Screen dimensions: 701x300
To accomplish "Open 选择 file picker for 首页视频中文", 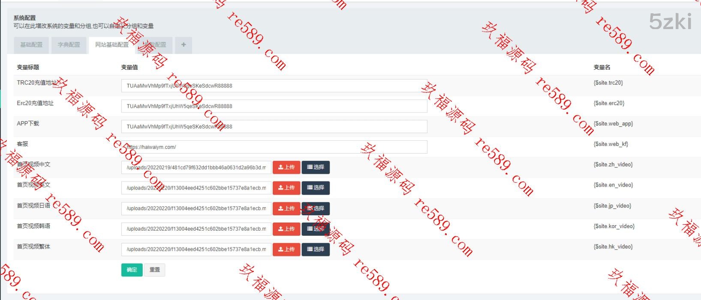I will [x=316, y=167].
